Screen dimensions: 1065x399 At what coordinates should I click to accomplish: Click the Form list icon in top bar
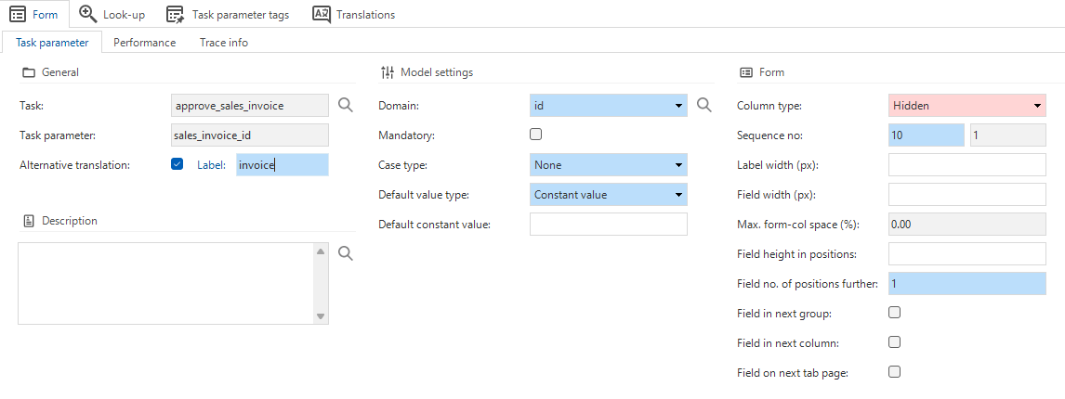point(18,14)
